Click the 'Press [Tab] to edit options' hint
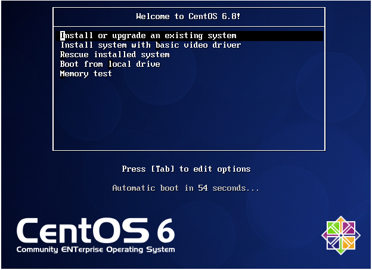The image size is (372, 270). (x=186, y=169)
